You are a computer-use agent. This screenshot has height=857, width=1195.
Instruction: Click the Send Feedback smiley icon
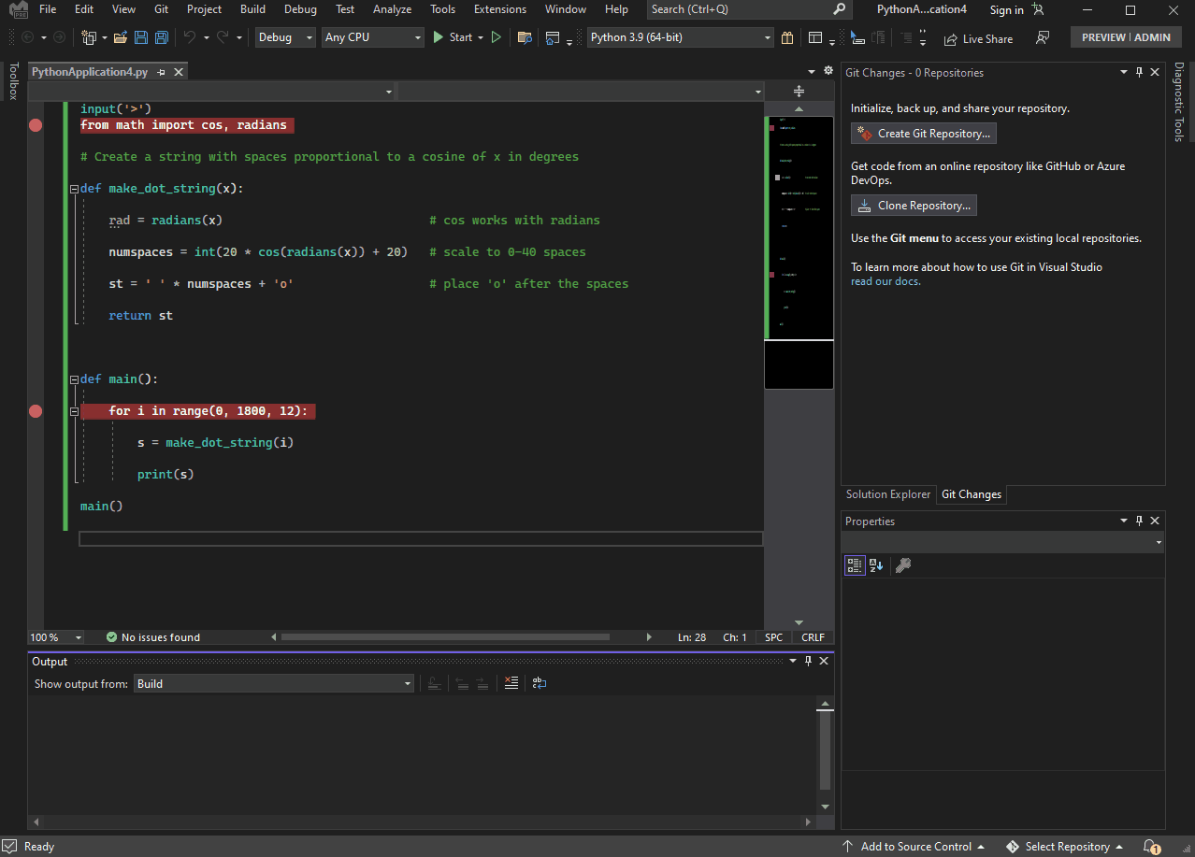(1041, 38)
